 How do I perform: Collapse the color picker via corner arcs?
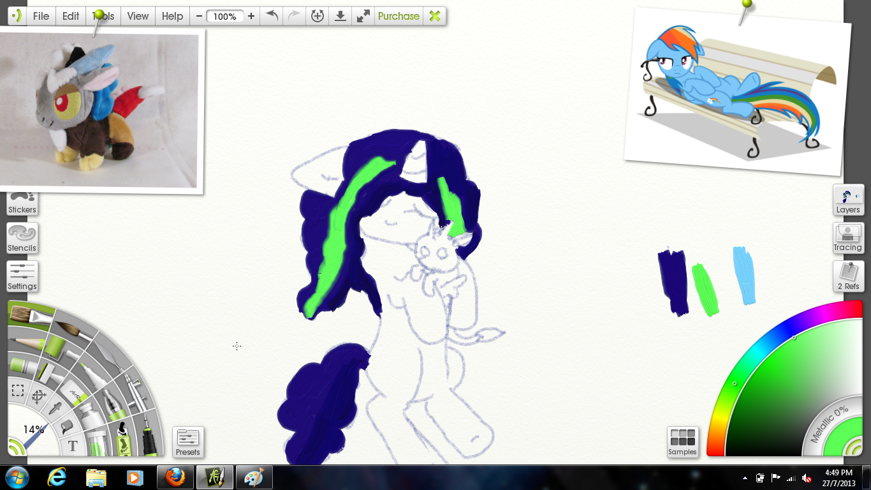[x=854, y=447]
